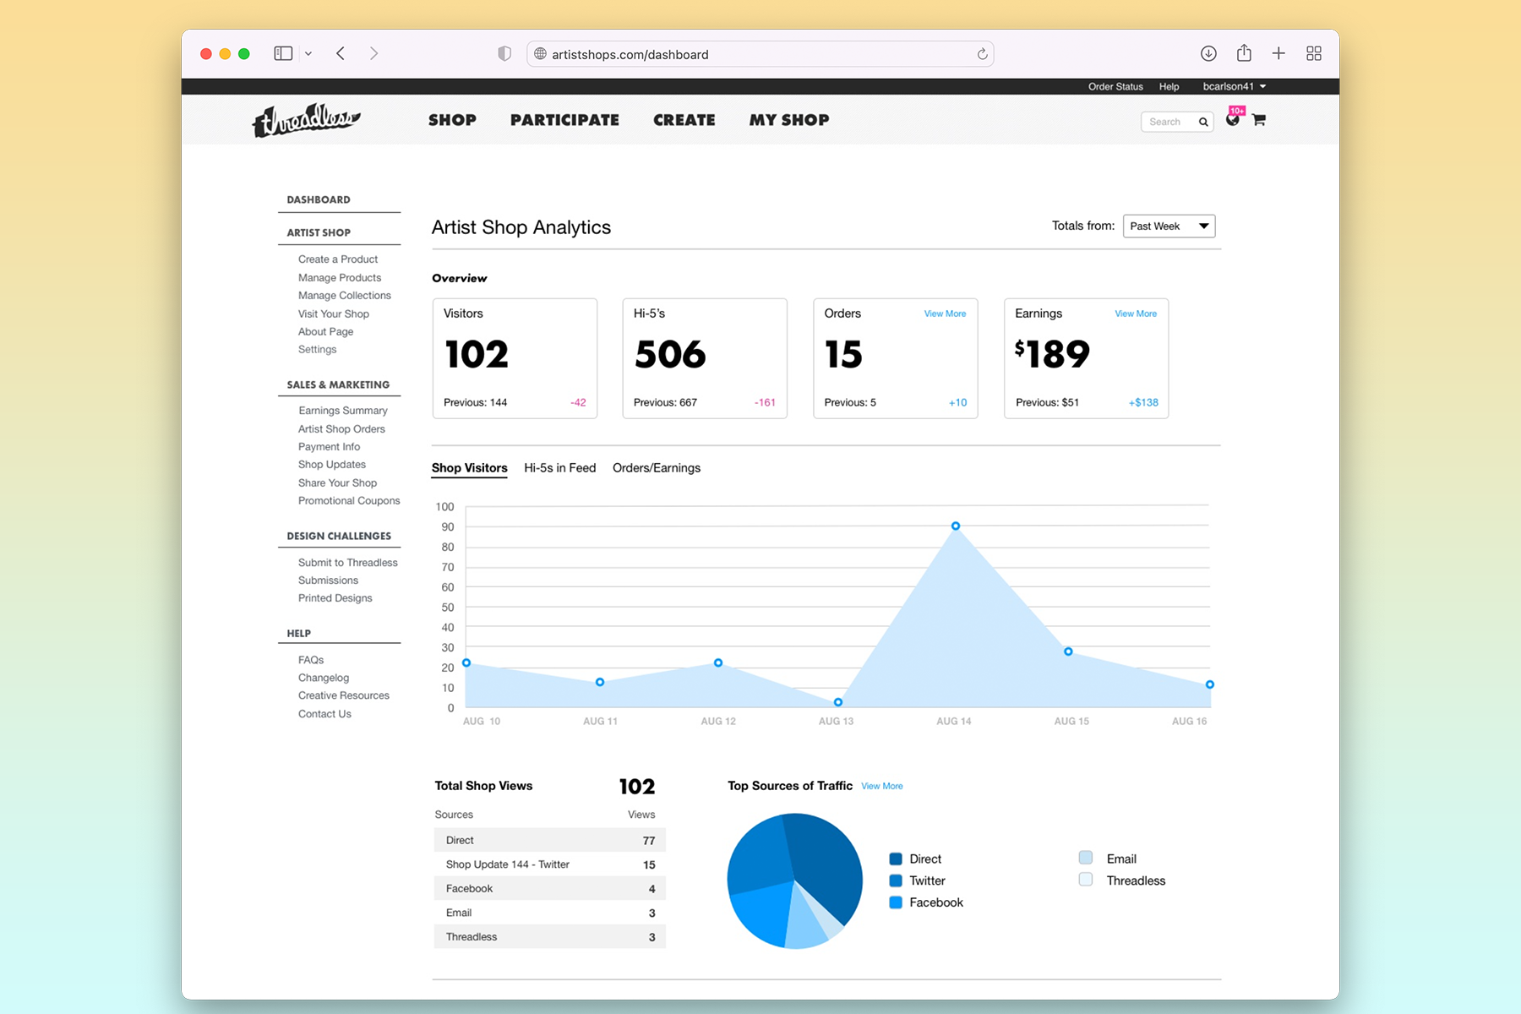
Task: Open Earnings Summary in sidebar
Action: pyautogui.click(x=343, y=411)
